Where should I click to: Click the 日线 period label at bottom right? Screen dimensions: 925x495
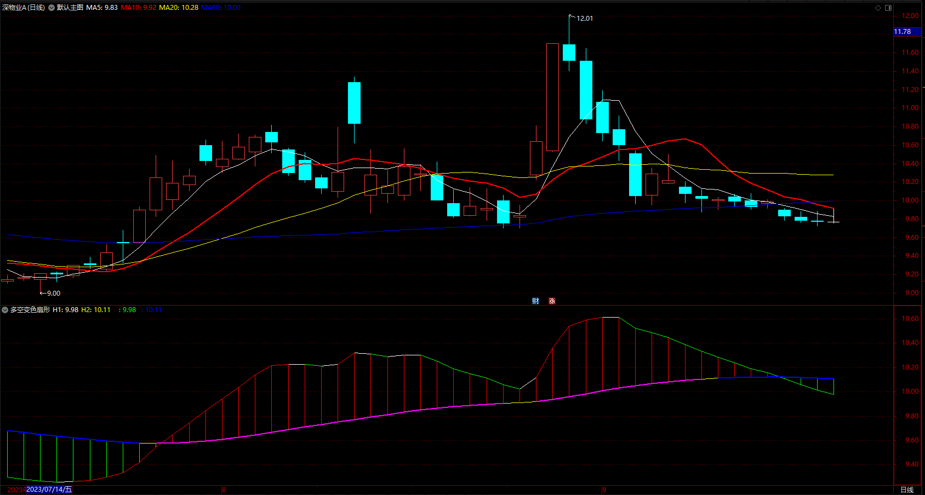tap(907, 490)
